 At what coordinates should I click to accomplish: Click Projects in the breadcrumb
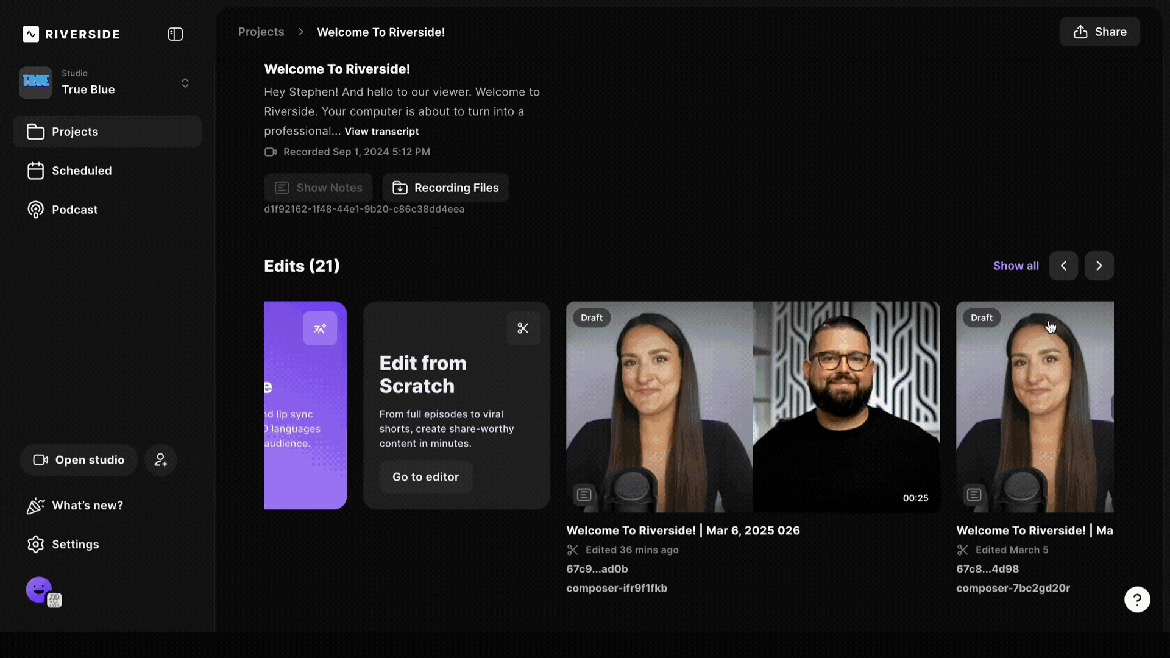click(x=261, y=32)
